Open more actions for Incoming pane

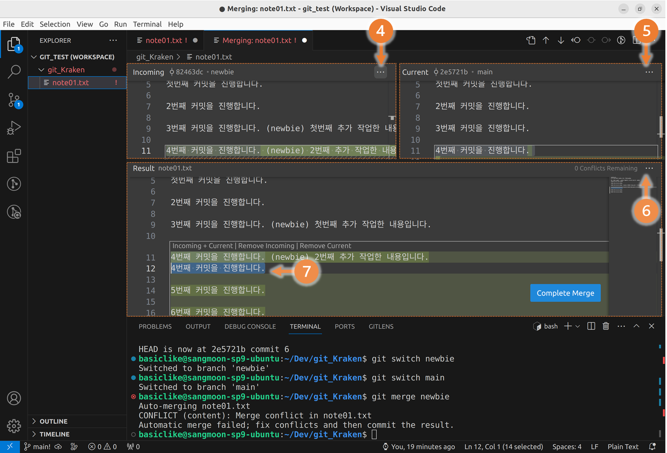pyautogui.click(x=380, y=72)
